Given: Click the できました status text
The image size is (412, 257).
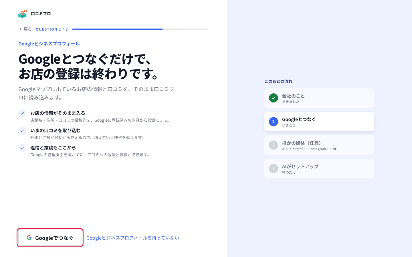Looking at the screenshot, I should pos(291,102).
